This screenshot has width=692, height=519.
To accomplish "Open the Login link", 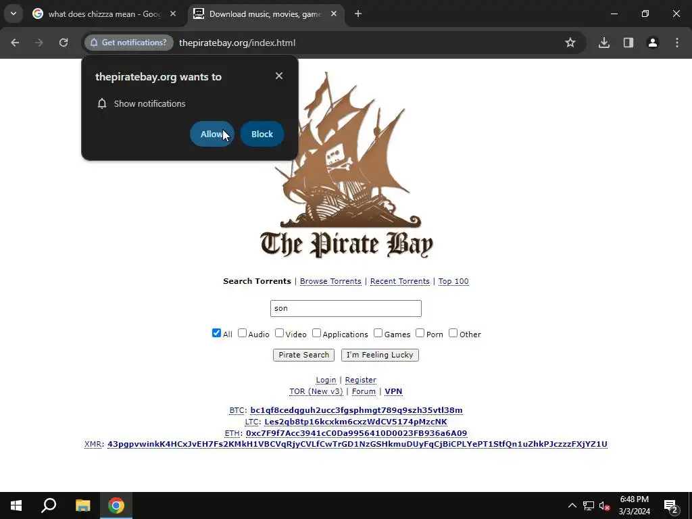I will click(x=326, y=380).
